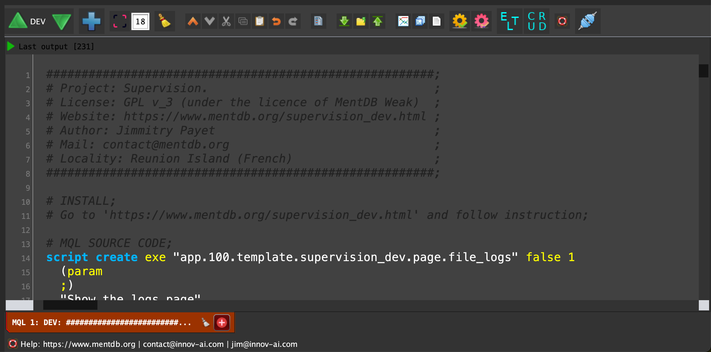Toggle fullscreen brackets icon
The height and width of the screenshot is (352, 711).
(120, 21)
